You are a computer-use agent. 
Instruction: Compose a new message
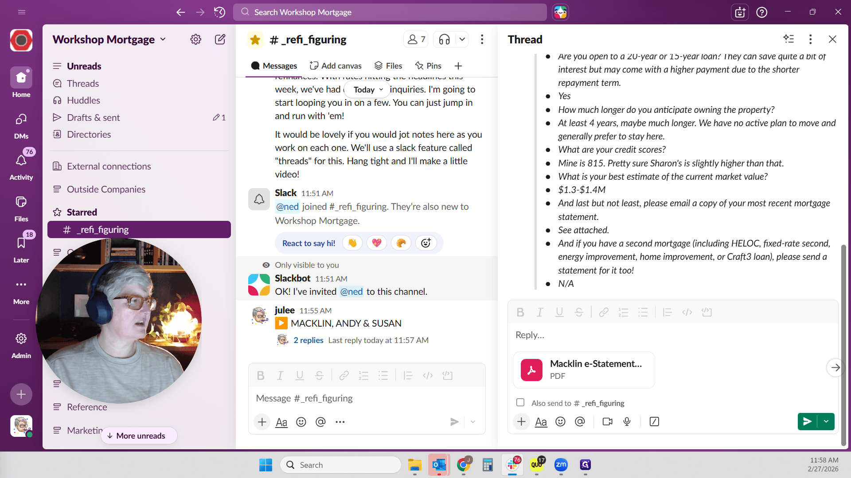(x=220, y=39)
